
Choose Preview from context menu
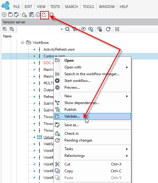[x=92, y=88]
